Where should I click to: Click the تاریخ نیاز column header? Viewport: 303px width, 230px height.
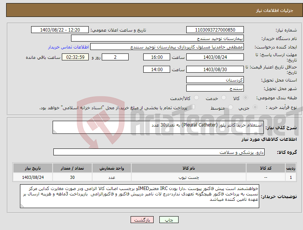point(33,168)
